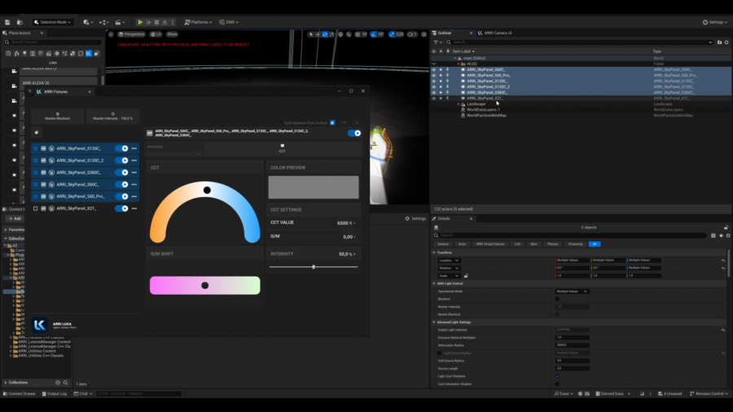
Task: Click the CCT arc color wheel handle
Action: pos(207,190)
